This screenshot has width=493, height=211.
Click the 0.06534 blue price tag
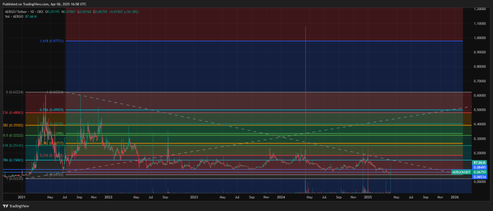click(x=480, y=177)
